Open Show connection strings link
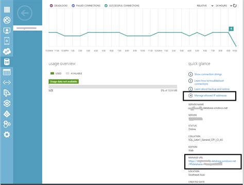Screen dimensions: 244x185 [208, 74]
